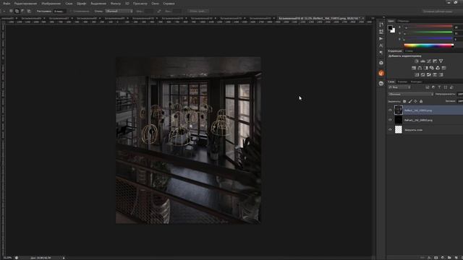The image size is (463, 260).
Task: Select the Subtract from selection mode icon
Action: click(22, 11)
